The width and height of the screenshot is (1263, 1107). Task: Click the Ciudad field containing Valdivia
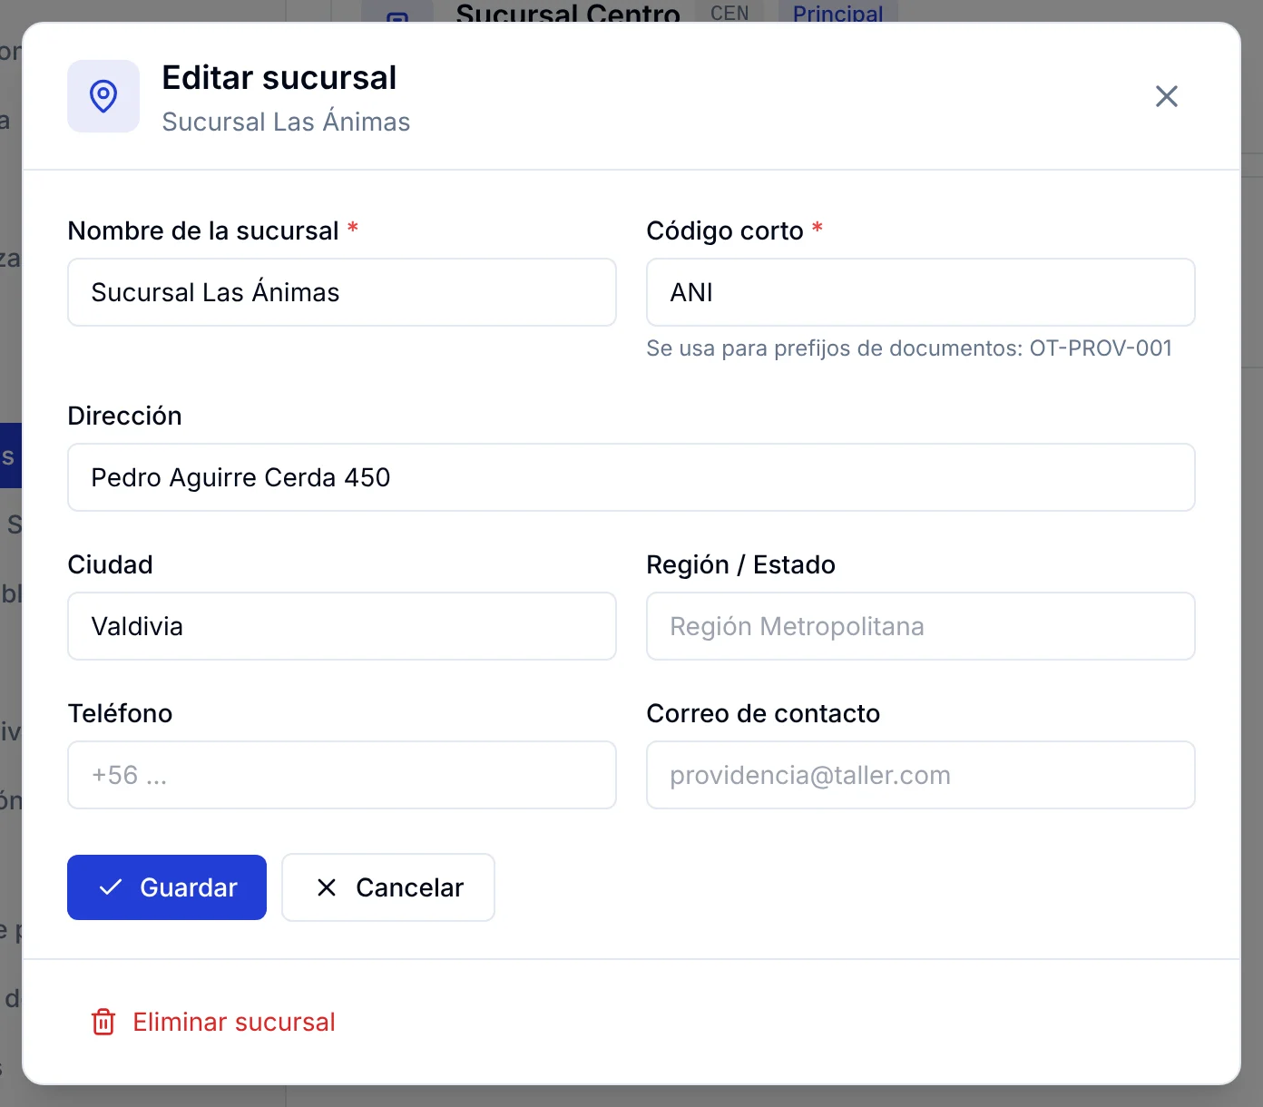coord(342,626)
